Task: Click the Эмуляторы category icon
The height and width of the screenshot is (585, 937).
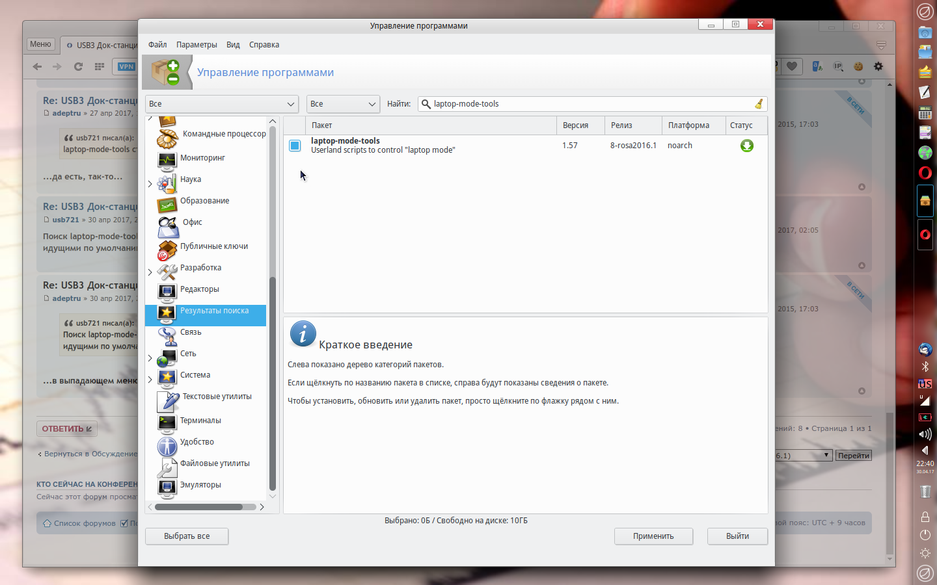Action: click(x=167, y=489)
